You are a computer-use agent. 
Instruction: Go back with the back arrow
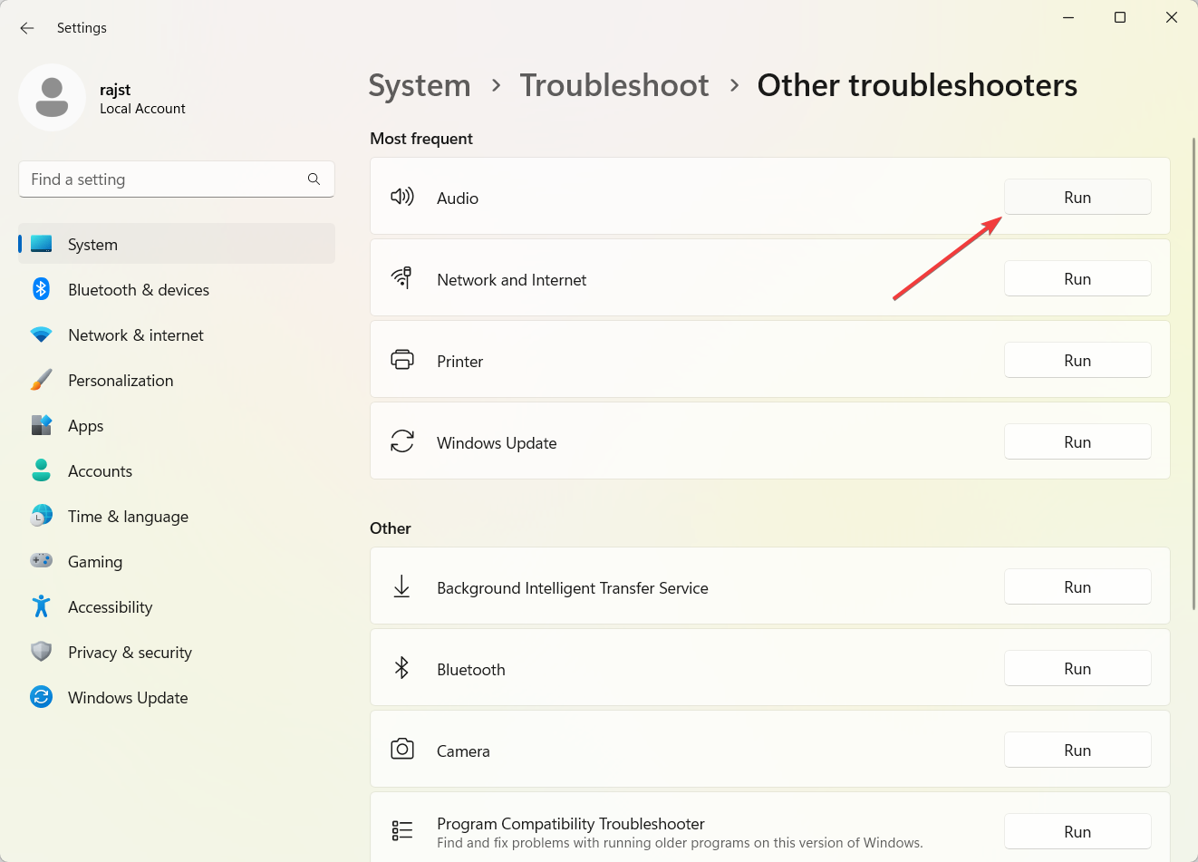(x=27, y=28)
